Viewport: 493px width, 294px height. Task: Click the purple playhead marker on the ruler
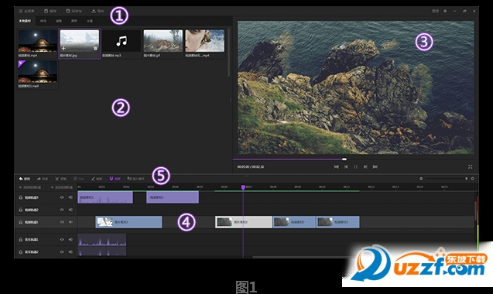point(243,187)
